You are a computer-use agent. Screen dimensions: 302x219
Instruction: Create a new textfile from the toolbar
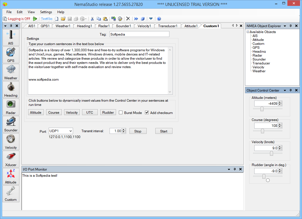(x=57, y=19)
